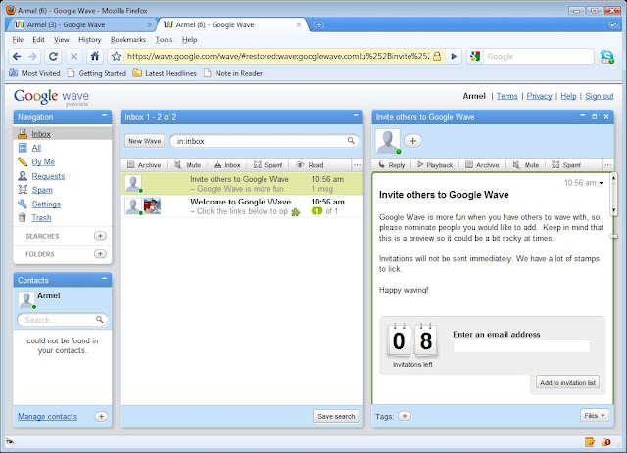The width and height of the screenshot is (627, 453).
Task: Open Requests in the navigation panel
Action: click(48, 176)
